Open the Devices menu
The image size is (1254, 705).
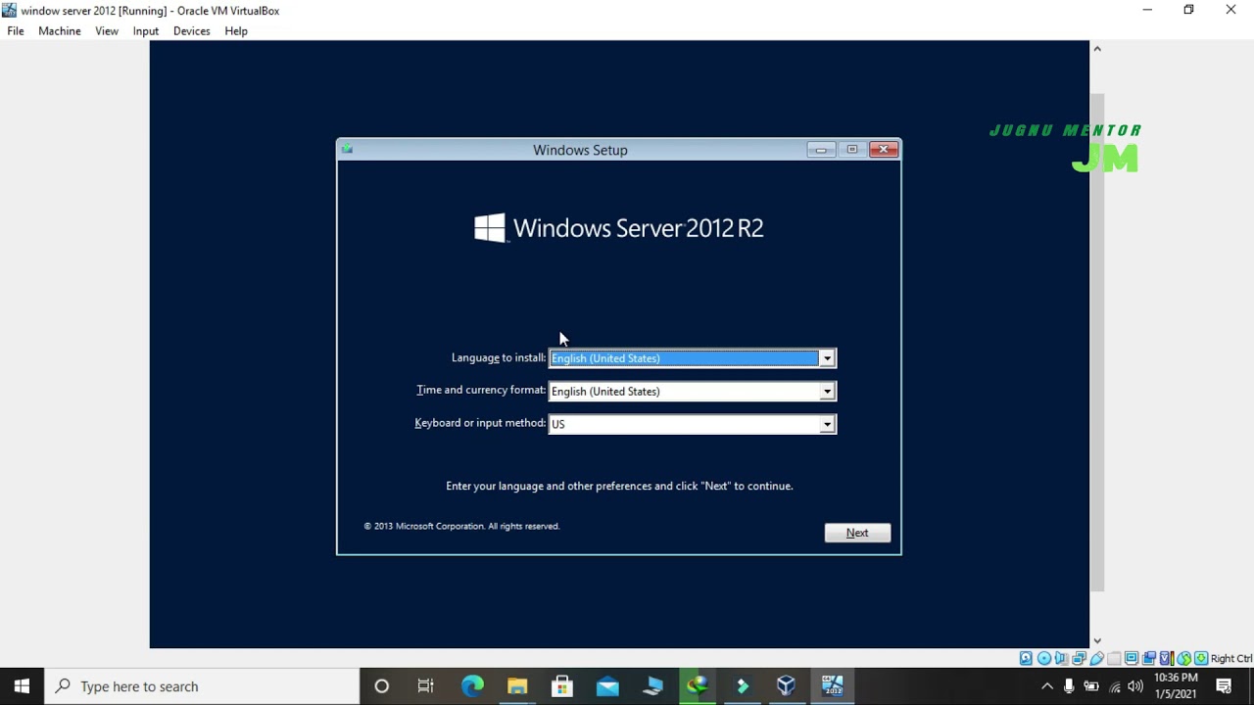click(x=192, y=31)
